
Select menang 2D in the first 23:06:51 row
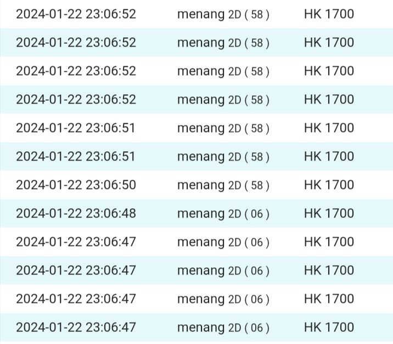click(x=223, y=128)
